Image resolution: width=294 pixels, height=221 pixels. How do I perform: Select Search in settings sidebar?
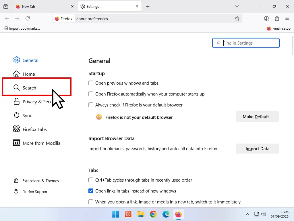click(29, 88)
